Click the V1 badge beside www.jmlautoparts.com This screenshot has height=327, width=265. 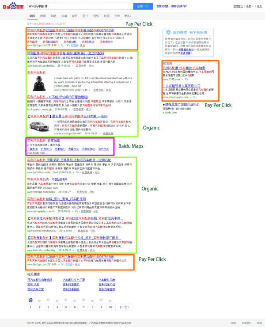[x=195, y=97]
